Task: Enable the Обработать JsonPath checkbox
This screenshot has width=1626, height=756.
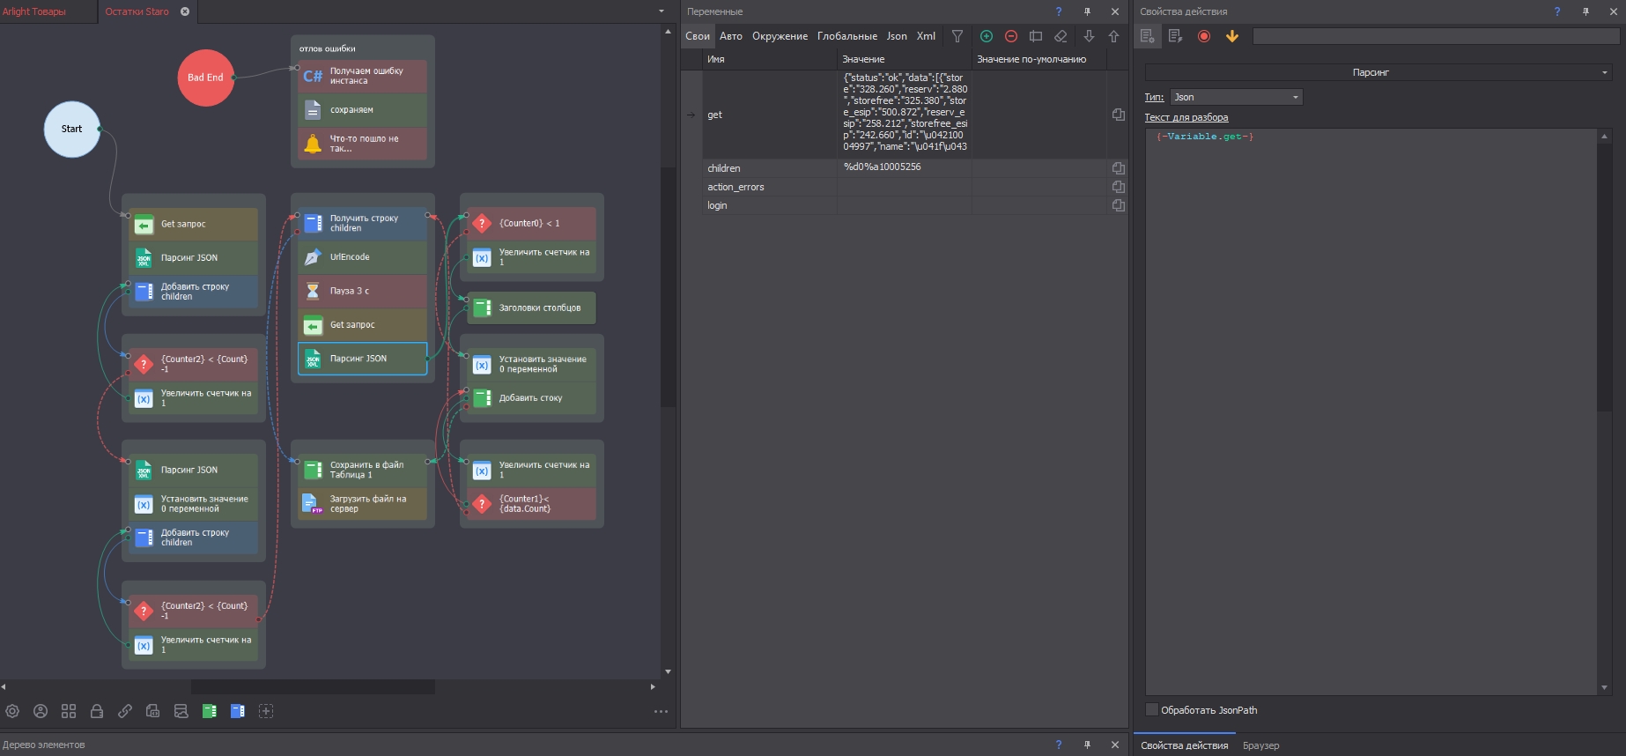Action: pyautogui.click(x=1152, y=709)
